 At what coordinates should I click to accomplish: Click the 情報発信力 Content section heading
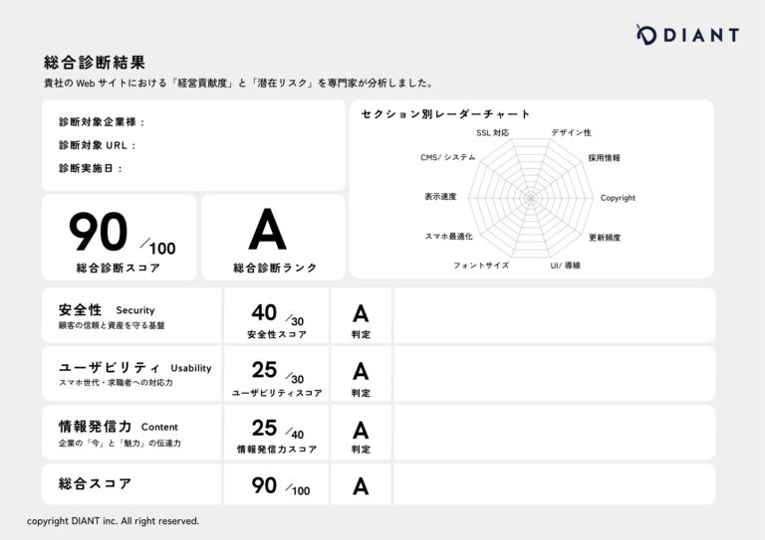(119, 426)
